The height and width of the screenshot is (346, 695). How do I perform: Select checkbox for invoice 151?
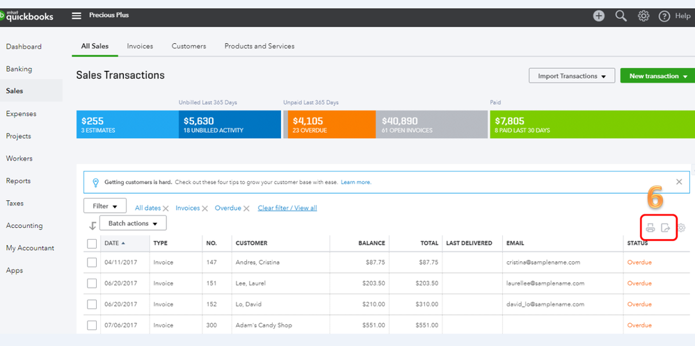tap(92, 283)
